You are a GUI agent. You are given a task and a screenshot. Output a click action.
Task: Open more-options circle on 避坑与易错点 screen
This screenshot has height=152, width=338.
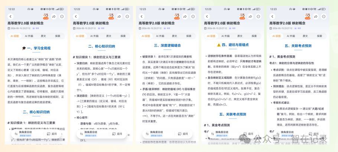click(259, 16)
